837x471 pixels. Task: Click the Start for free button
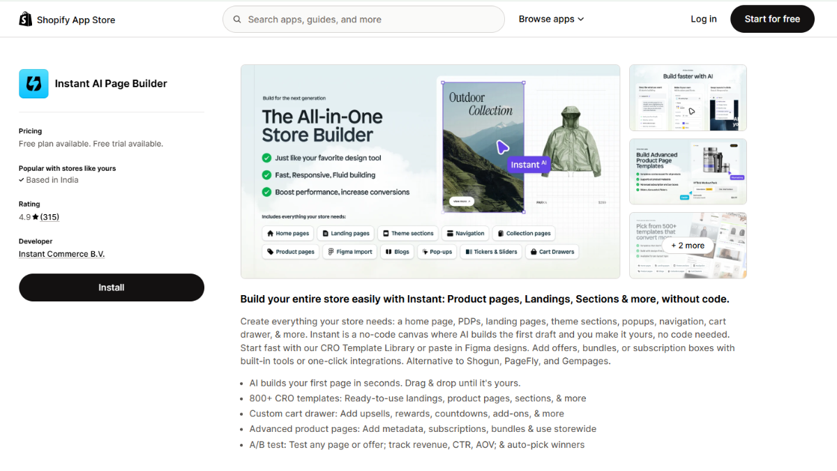click(772, 19)
